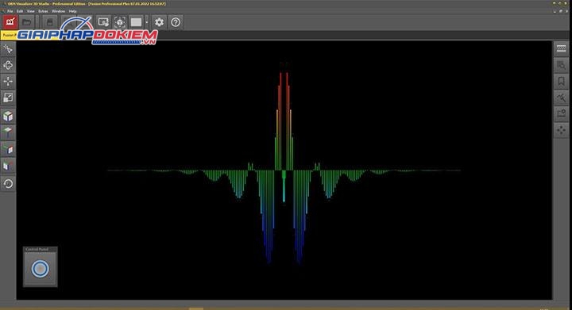Switch to side view with red face
Screen dimensions: 572x310
coord(8,149)
